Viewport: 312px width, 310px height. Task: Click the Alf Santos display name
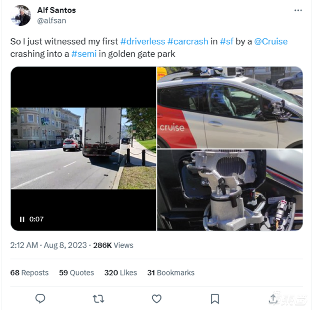[57, 10]
